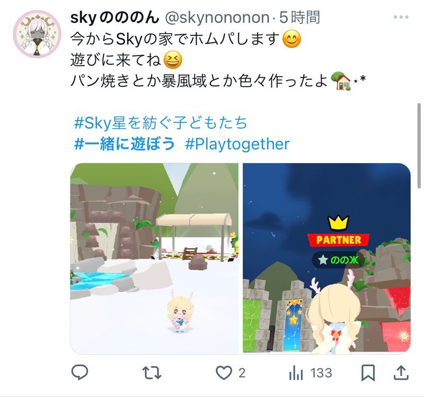Like the tweet with the heart icon
Screen dimensions: 424x398
pos(224,373)
